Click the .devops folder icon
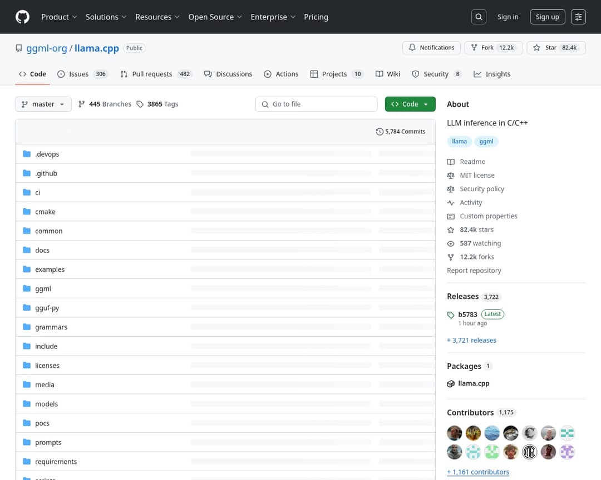The height and width of the screenshot is (480, 601). 27,154
